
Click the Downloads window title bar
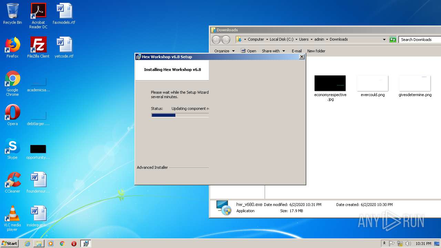(x=325, y=30)
